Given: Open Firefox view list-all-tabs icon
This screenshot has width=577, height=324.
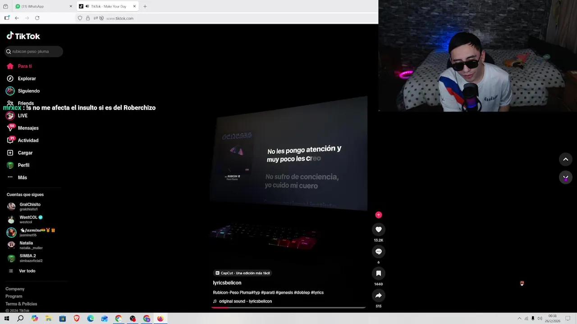Looking at the screenshot, I should coord(5,6).
